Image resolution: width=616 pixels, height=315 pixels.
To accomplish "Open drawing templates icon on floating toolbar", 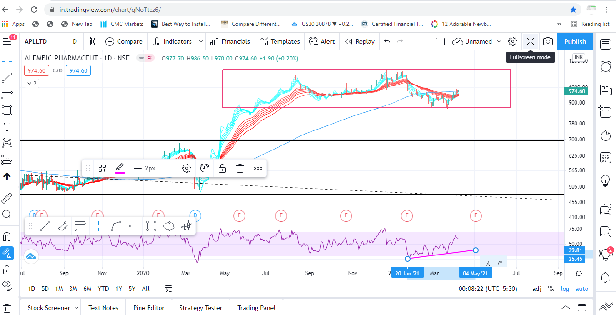I will (x=102, y=168).
